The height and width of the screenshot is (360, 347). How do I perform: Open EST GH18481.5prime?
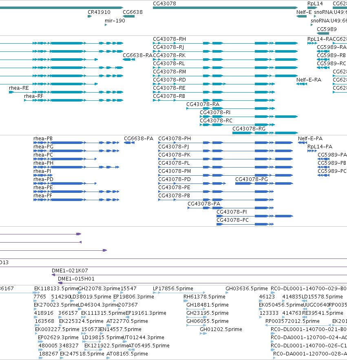pyautogui.click(x=208, y=305)
